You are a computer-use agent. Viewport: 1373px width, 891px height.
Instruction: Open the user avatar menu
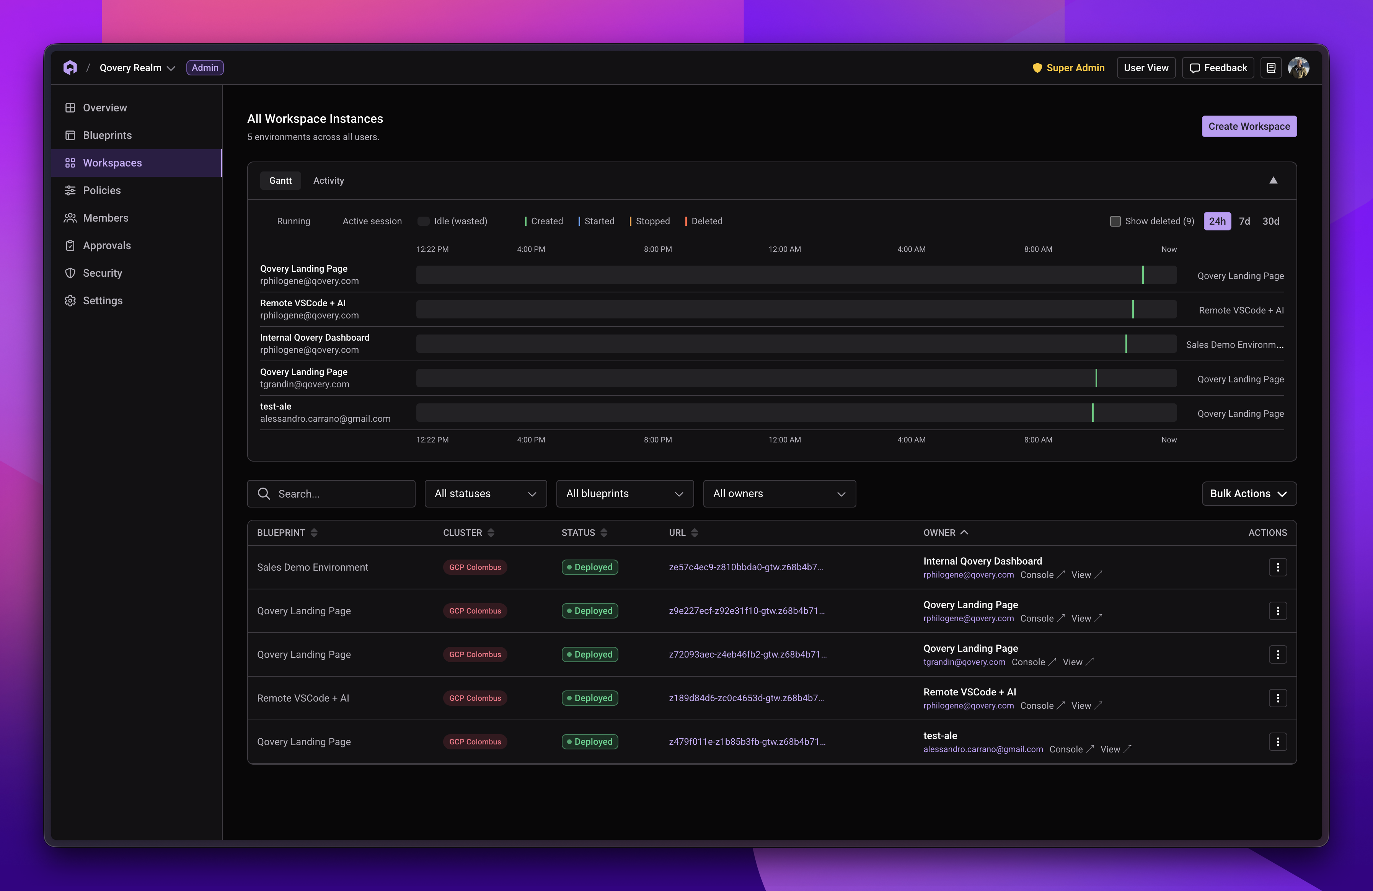[1298, 67]
